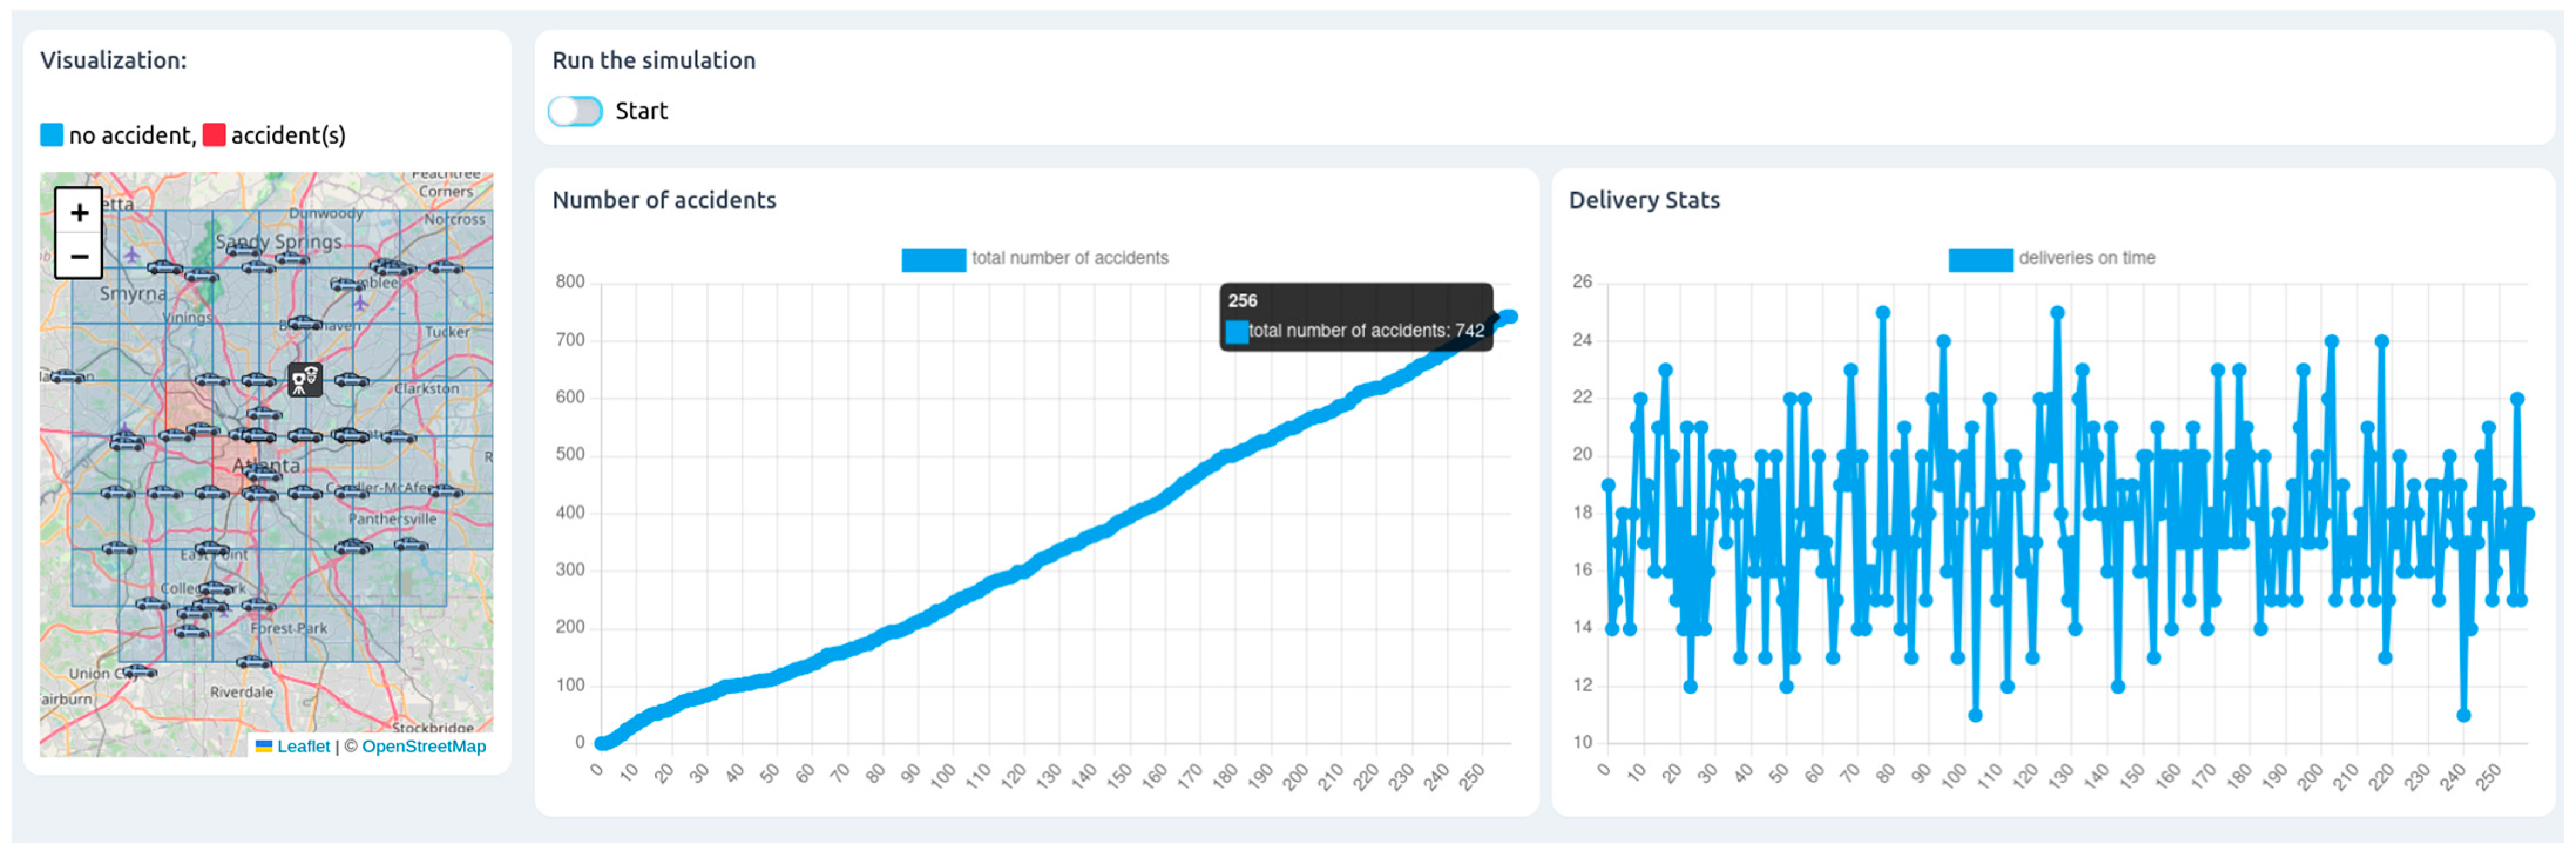
Task: Click the speed camera police icon
Action: 305,379
